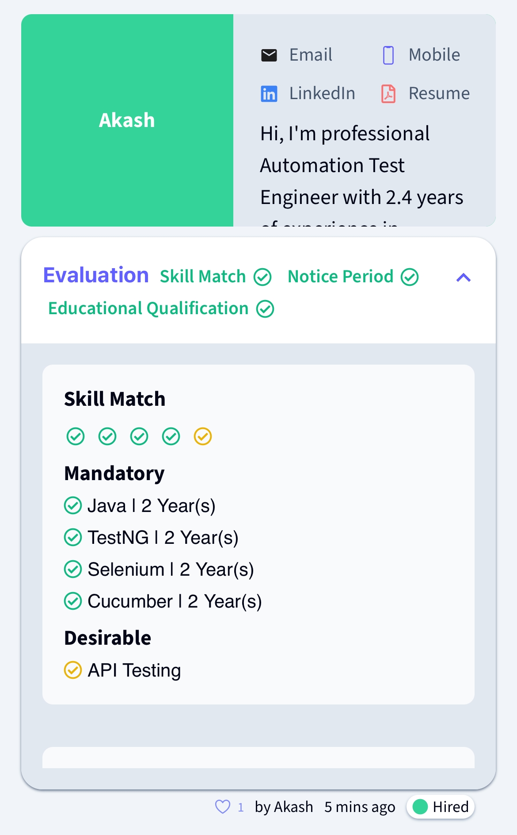Open the Resume PDF icon
517x835 pixels.
tap(388, 94)
